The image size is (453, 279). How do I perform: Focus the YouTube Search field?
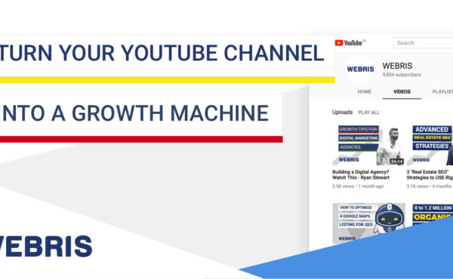pyautogui.click(x=423, y=43)
